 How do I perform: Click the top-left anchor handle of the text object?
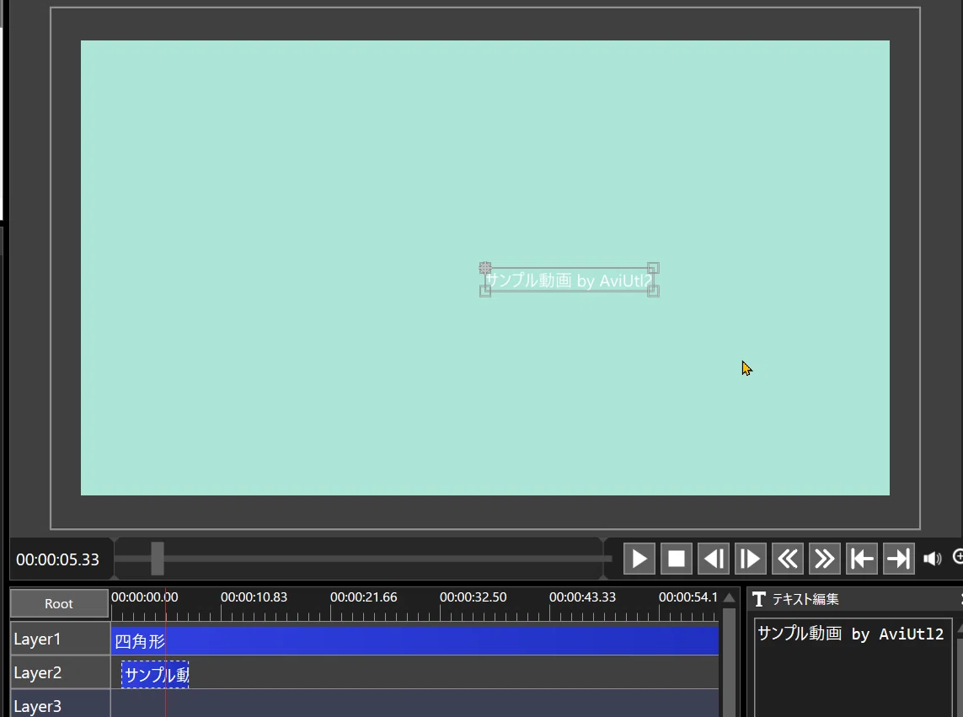point(485,268)
